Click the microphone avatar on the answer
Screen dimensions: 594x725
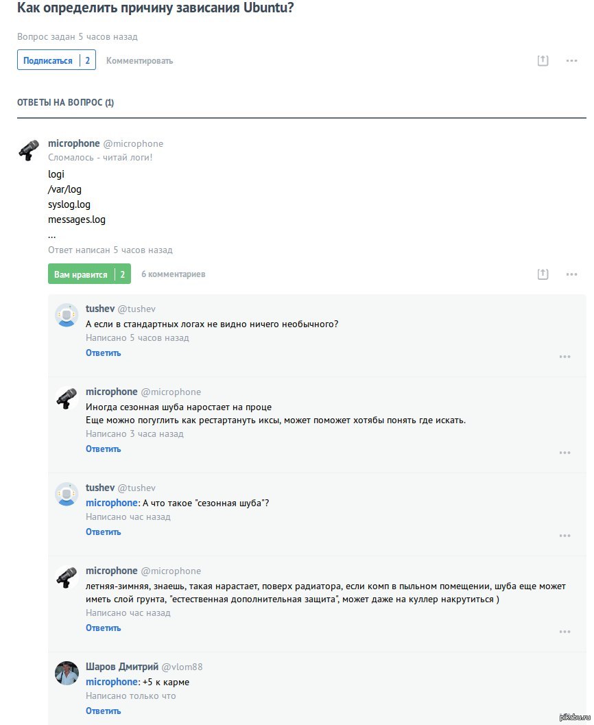(29, 150)
